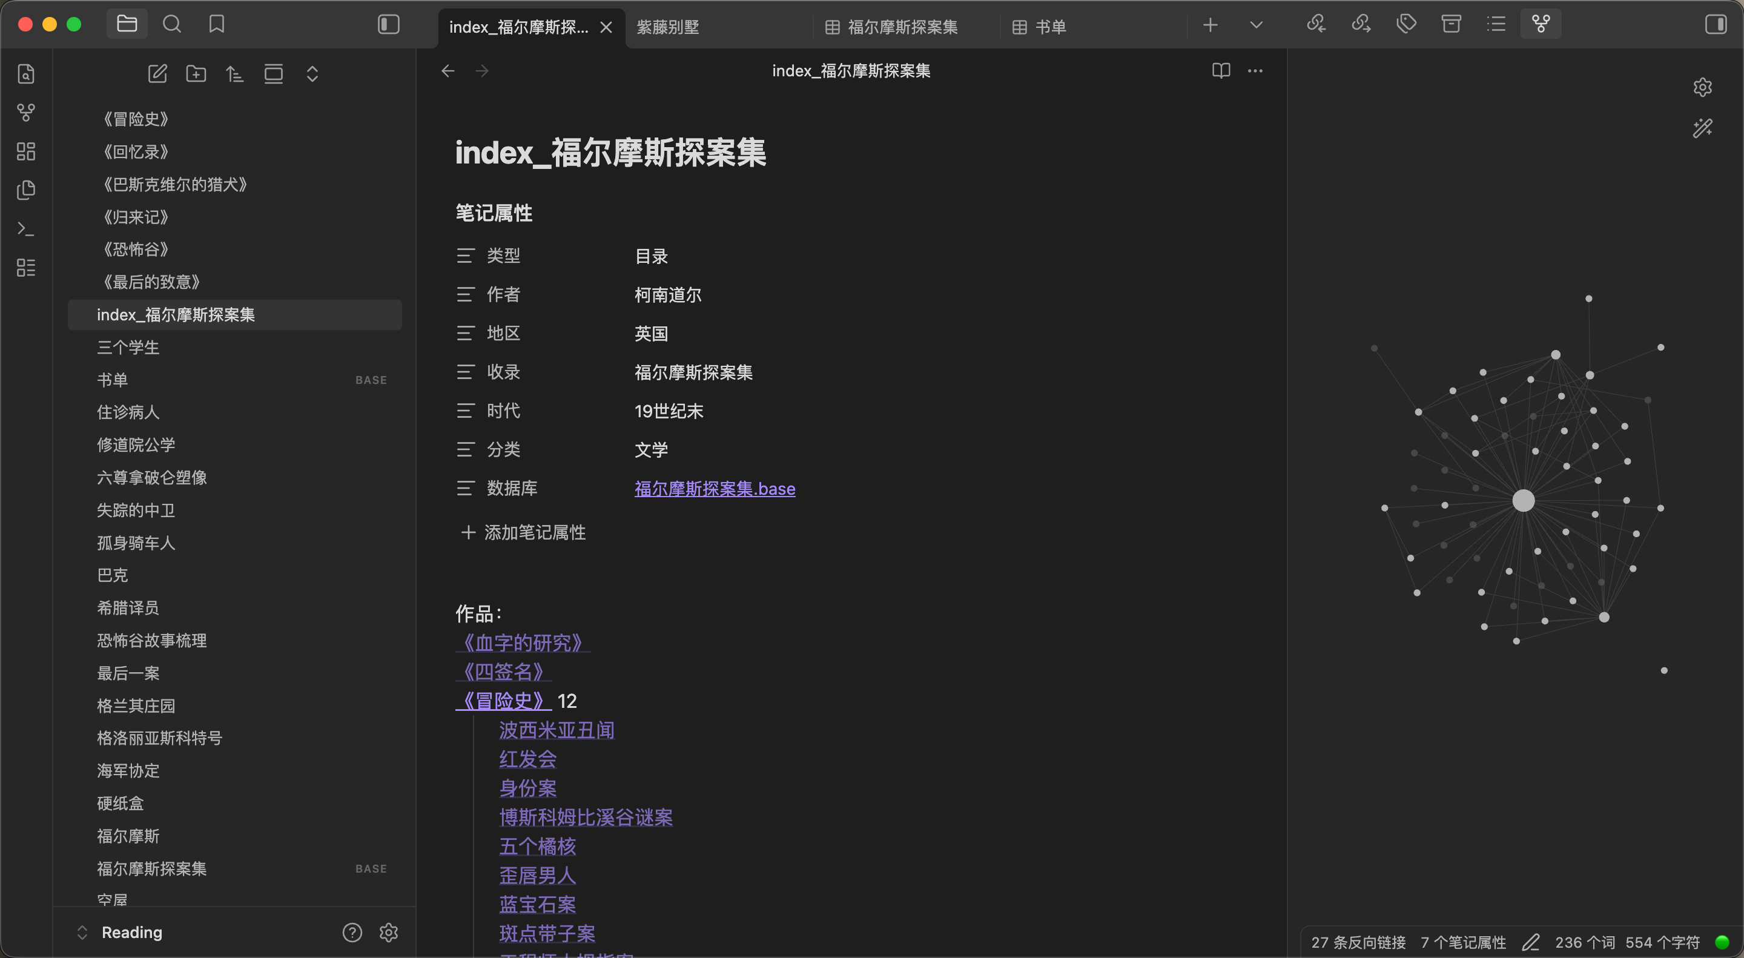
Task: Show the backlinks panel
Action: [1316, 24]
